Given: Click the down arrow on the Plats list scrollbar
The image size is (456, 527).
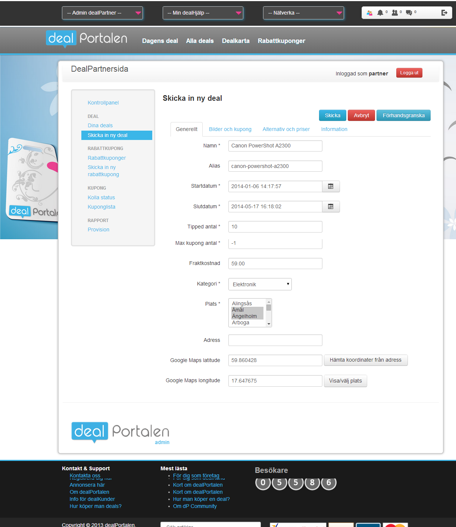Looking at the screenshot, I should pos(269,324).
